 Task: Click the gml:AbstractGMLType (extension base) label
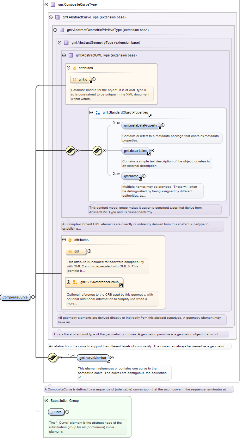click(x=106, y=55)
